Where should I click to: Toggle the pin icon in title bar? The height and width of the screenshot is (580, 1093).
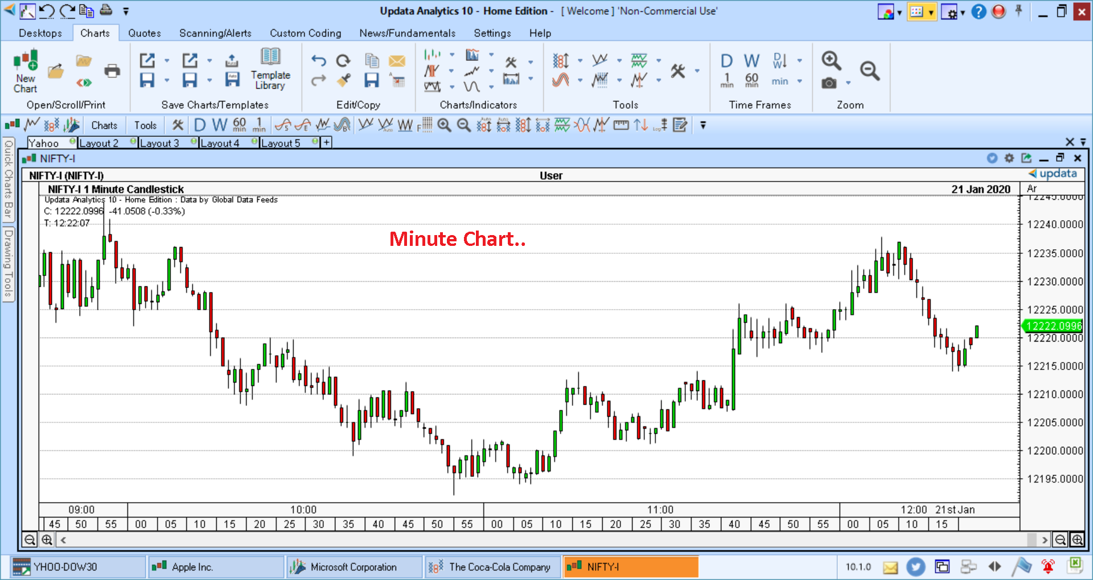pyautogui.click(x=1019, y=11)
